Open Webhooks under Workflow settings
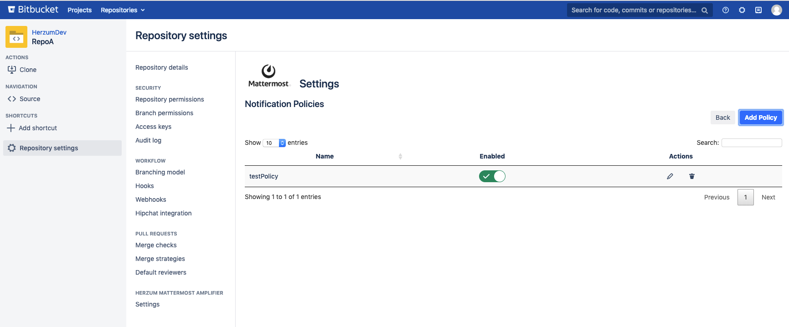 150,199
